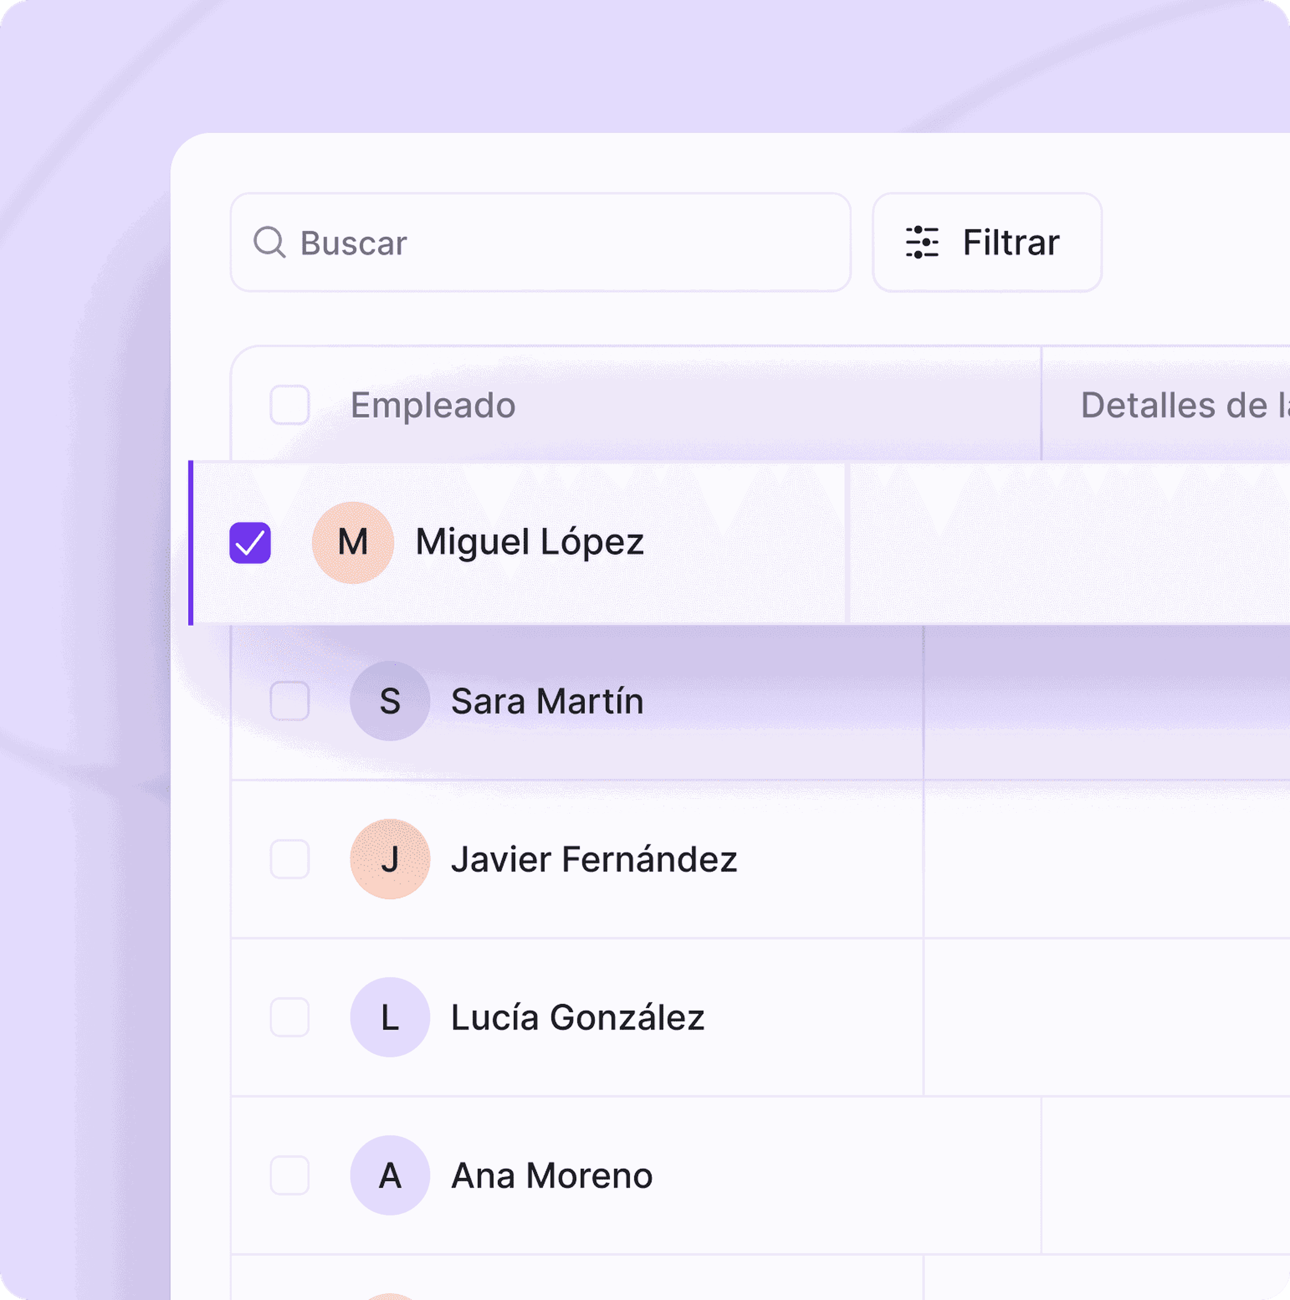Select the name Lucía González

coord(577,1017)
